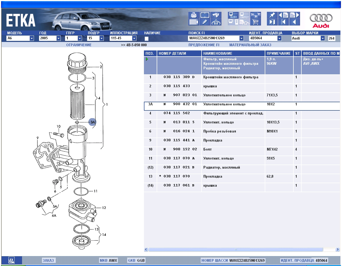The height and width of the screenshot is (266, 342).
Task: Click the highlighted 3A callout in the illustration
Action: [x=92, y=122]
